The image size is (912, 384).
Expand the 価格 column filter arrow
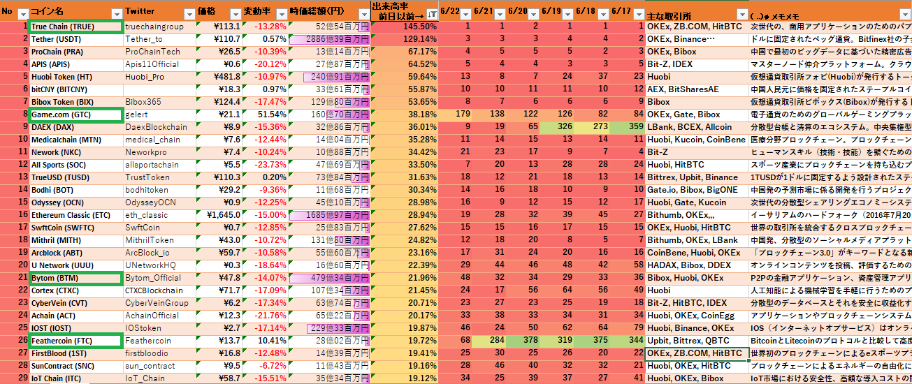[x=235, y=14]
